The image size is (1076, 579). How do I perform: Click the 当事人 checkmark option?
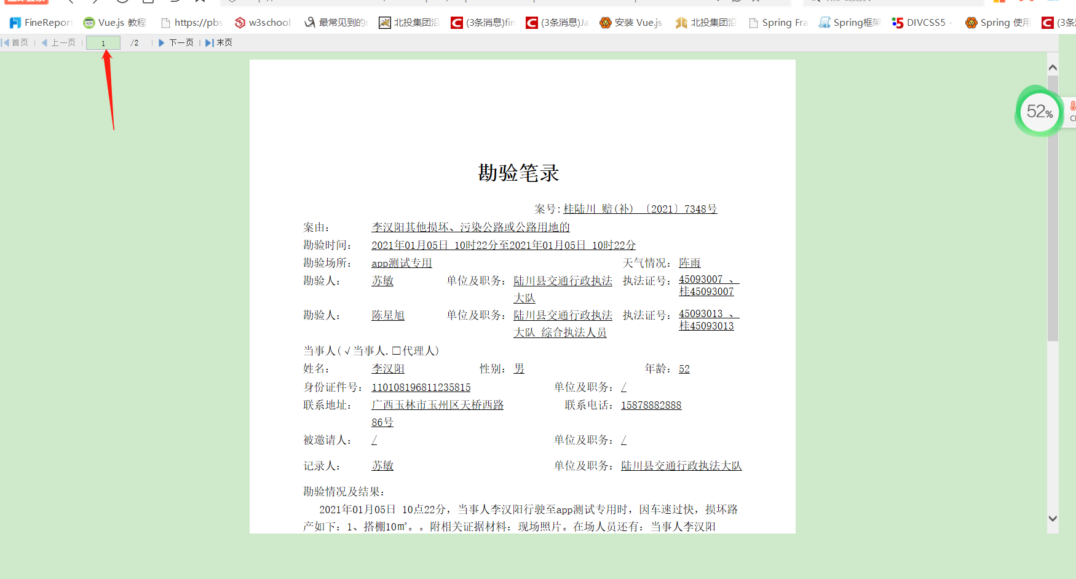point(347,351)
